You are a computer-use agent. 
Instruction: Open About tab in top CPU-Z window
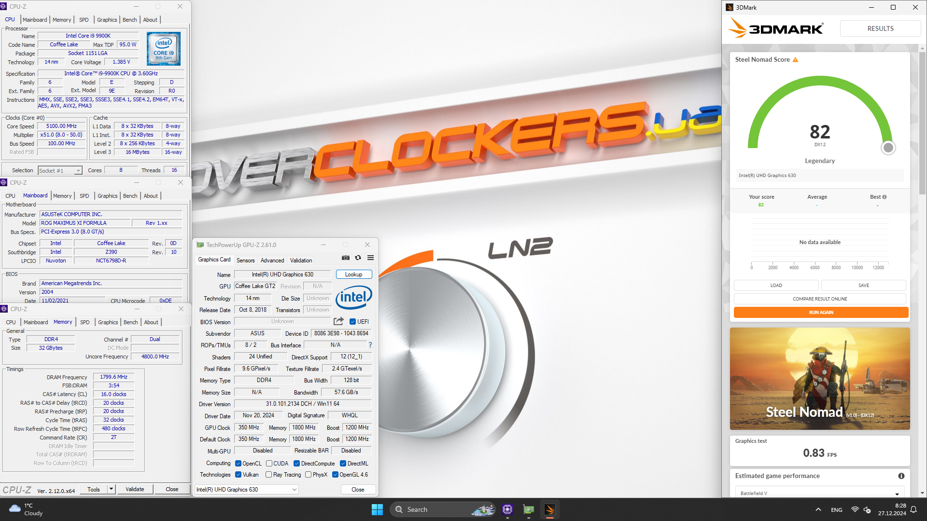(x=150, y=20)
